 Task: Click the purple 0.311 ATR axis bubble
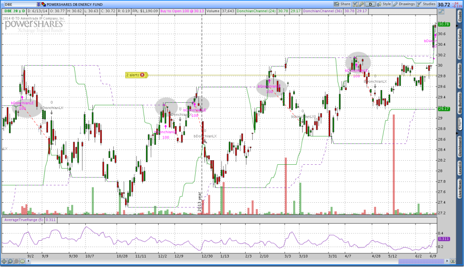(x=444, y=239)
